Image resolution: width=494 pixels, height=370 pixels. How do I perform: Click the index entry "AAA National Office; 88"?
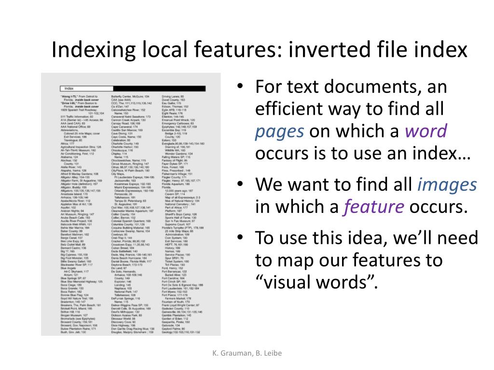76,127
